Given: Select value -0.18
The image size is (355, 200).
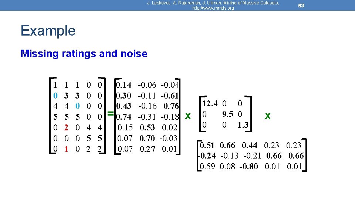Looking at the screenshot, I should click(170, 117).
